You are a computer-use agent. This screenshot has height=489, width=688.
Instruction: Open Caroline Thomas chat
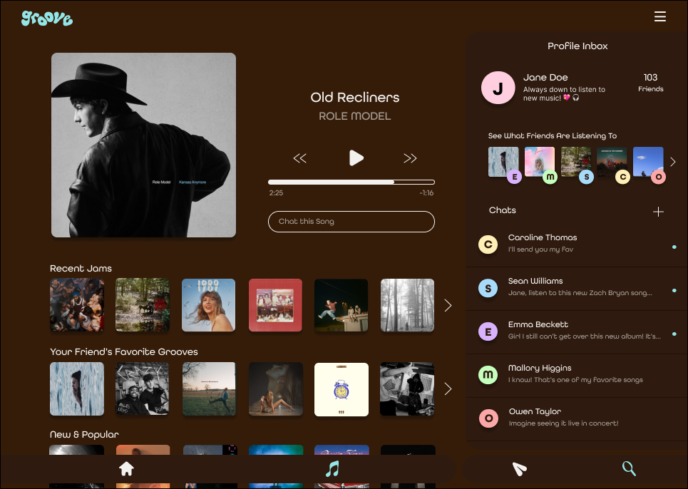coord(577,244)
